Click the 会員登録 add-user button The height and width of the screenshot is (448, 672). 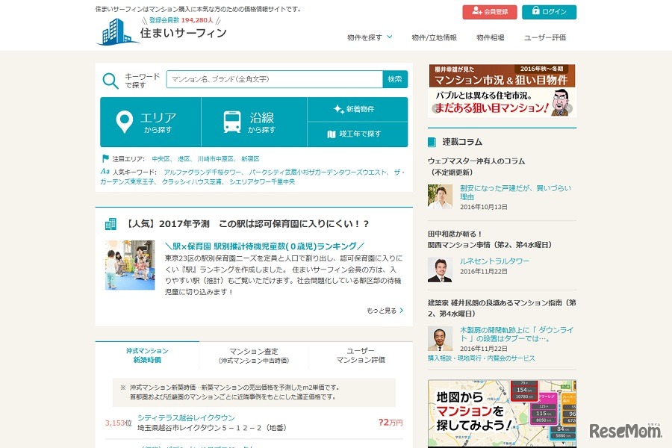(x=489, y=12)
